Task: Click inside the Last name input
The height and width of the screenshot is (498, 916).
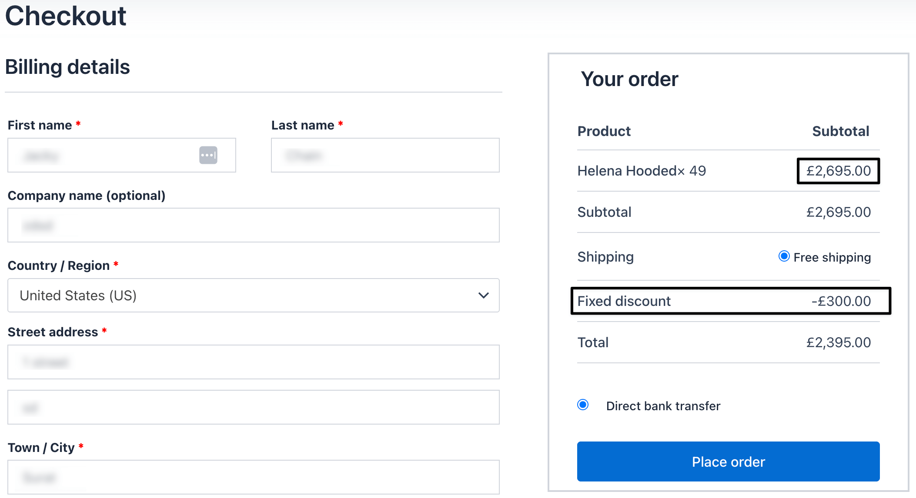Action: point(385,155)
